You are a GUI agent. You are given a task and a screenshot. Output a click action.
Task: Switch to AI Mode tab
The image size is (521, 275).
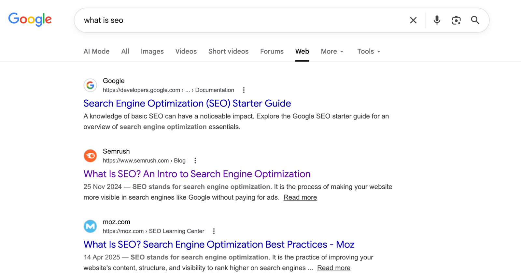tap(96, 51)
